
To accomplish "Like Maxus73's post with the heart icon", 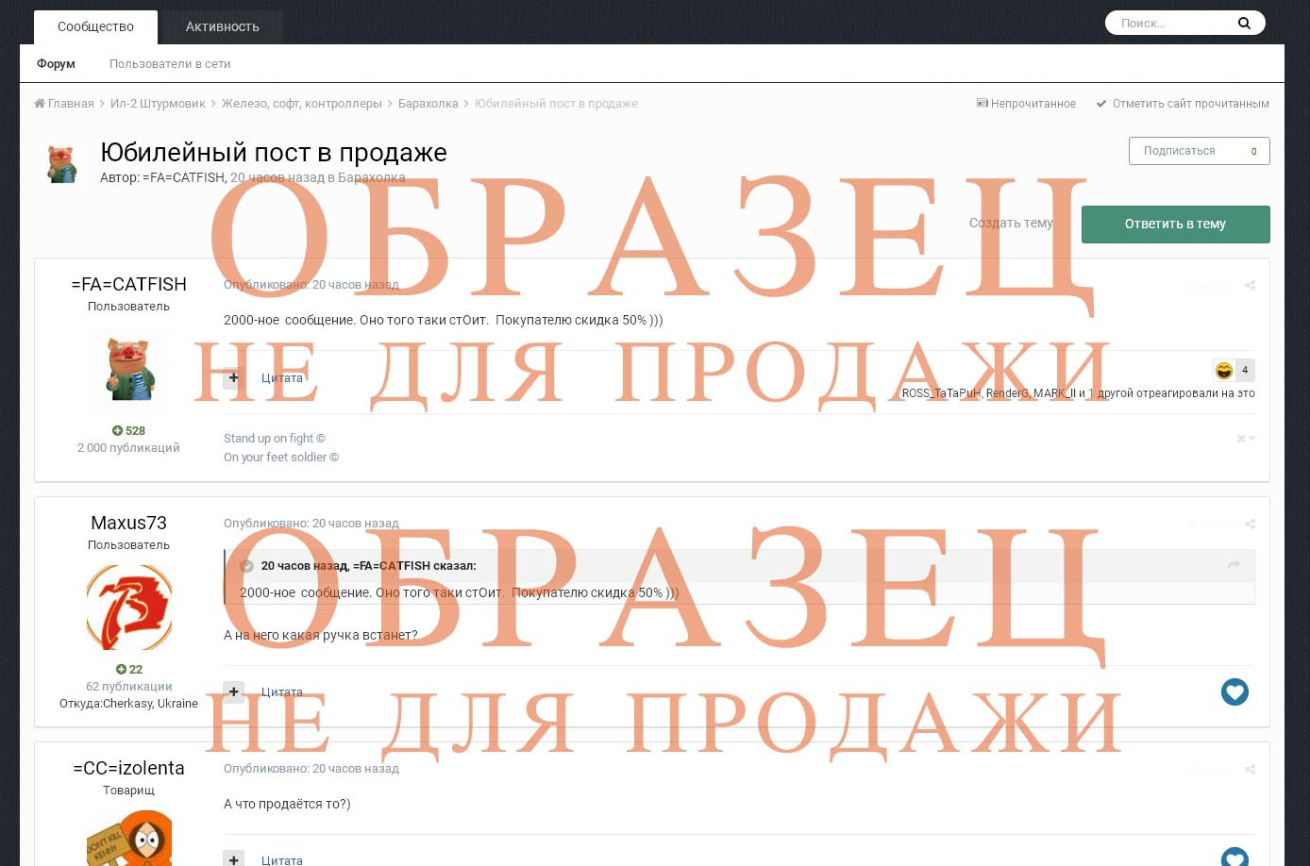I will coord(1234,691).
